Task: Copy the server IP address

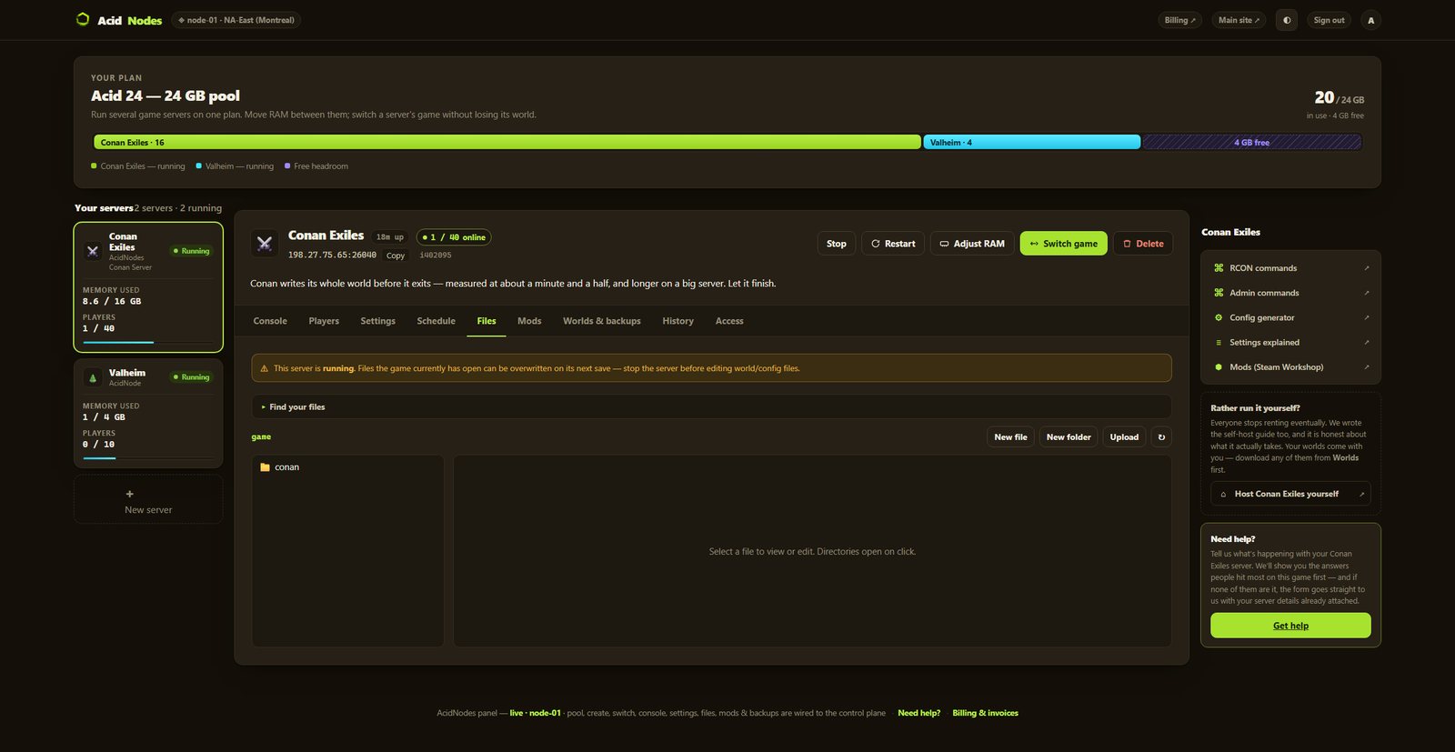Action: click(x=396, y=256)
